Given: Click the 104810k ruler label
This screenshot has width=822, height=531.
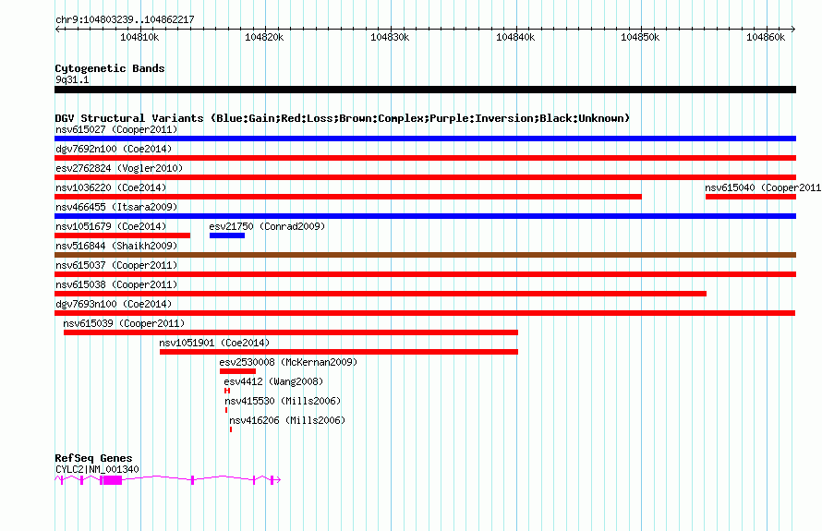Looking at the screenshot, I should coord(139,37).
